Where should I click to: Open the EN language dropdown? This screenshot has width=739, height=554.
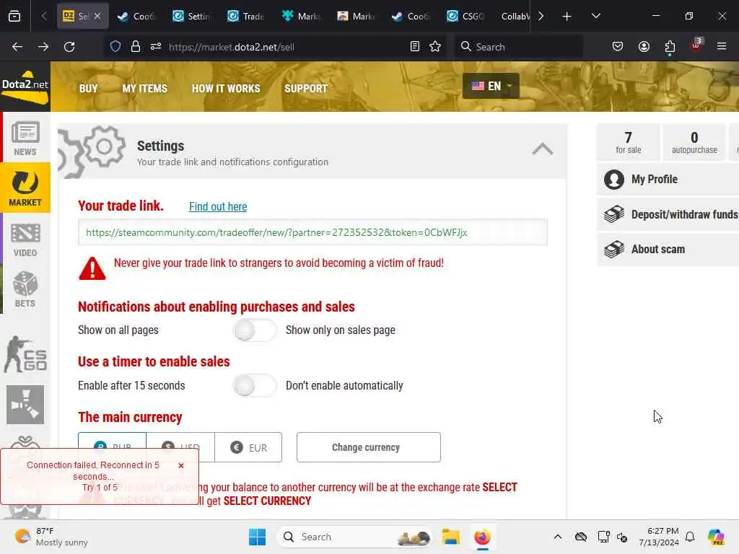pos(491,86)
